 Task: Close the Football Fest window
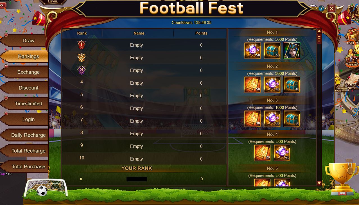tap(332, 8)
